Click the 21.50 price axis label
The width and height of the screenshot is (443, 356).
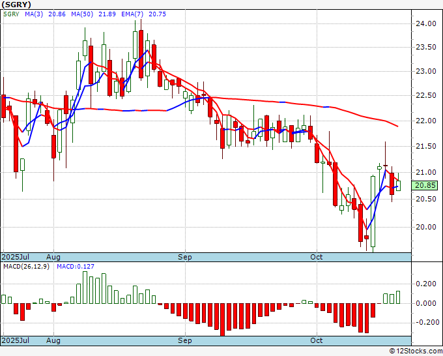426,146
